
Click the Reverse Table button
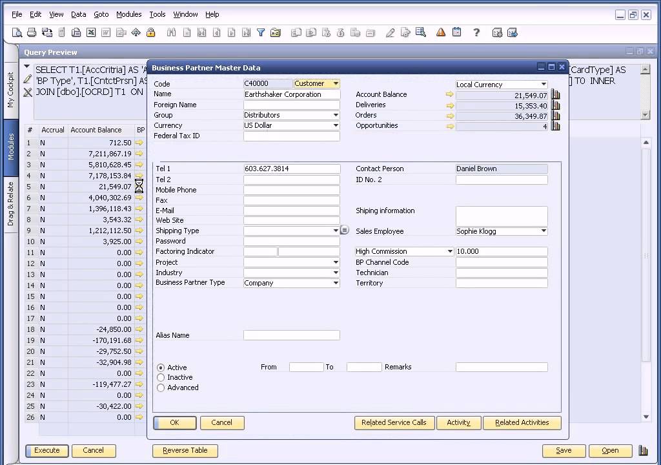(x=185, y=451)
